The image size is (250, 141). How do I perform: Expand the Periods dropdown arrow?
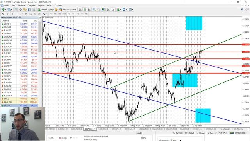127,9
